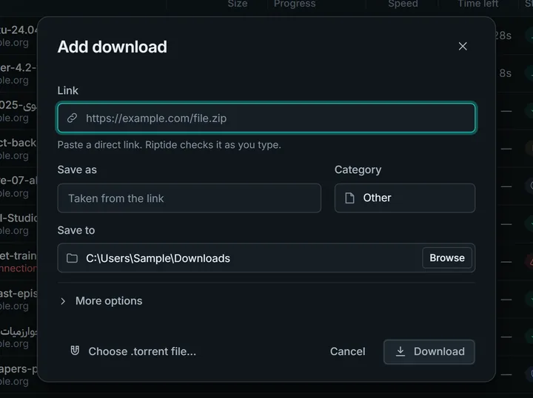Open the Category dropdown showing Other
Screen dimensions: 533x398
(x=405, y=198)
